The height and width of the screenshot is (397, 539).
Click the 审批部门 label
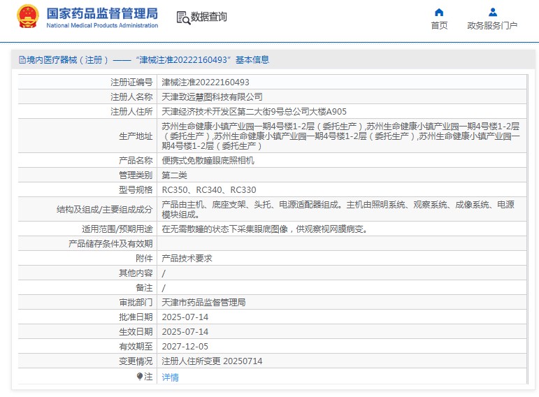pyautogui.click(x=136, y=303)
